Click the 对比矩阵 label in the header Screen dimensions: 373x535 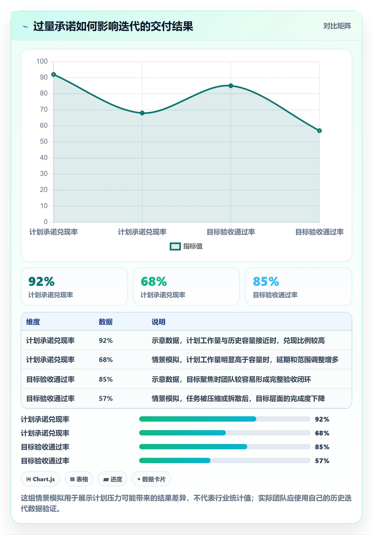pyautogui.click(x=337, y=26)
